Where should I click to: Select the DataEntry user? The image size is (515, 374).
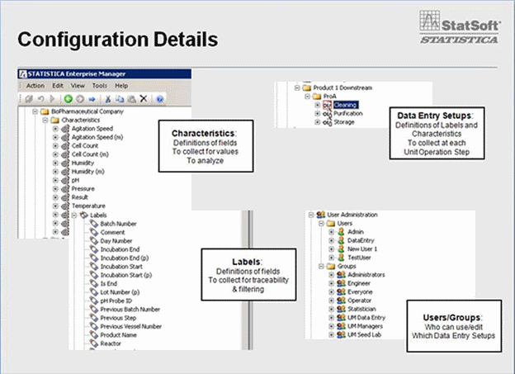tap(361, 240)
